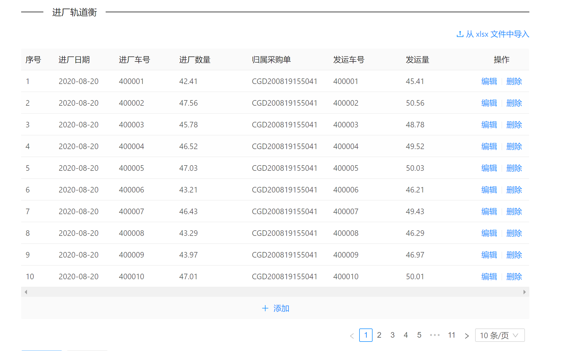Viewport: 563px width, 351px height.
Task: Click 从 xlsx 文件中导入 link
Action: pyautogui.click(x=497, y=34)
